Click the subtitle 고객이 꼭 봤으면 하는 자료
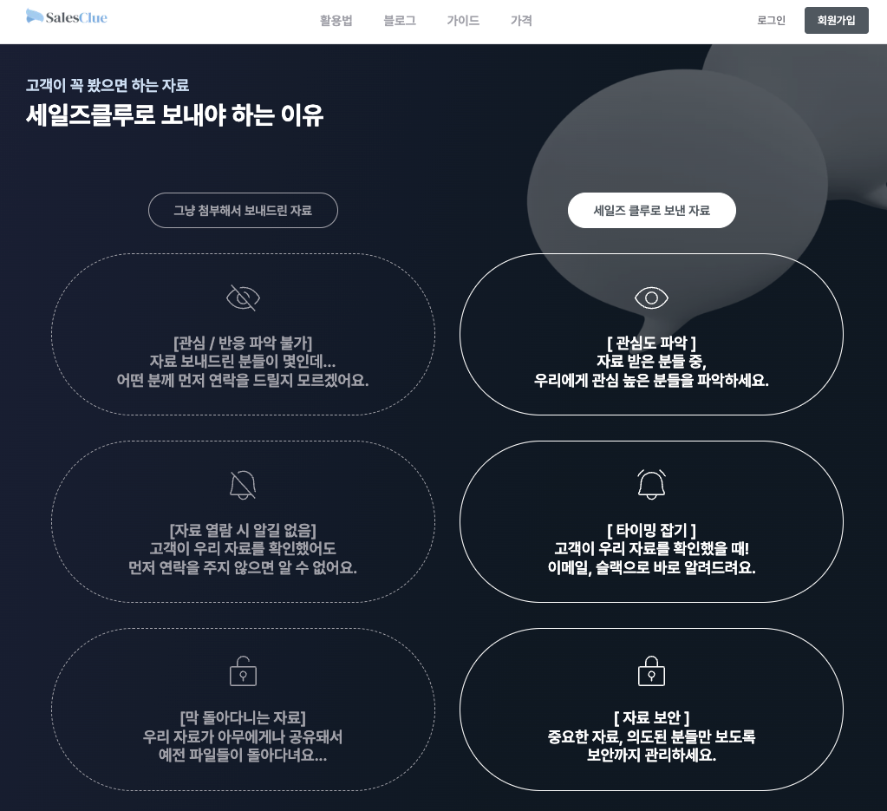Viewport: 887px width, 811px height. tap(108, 86)
